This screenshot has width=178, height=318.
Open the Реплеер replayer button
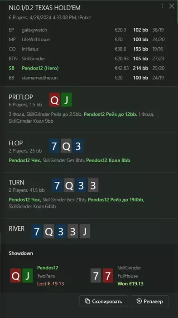(x=149, y=301)
